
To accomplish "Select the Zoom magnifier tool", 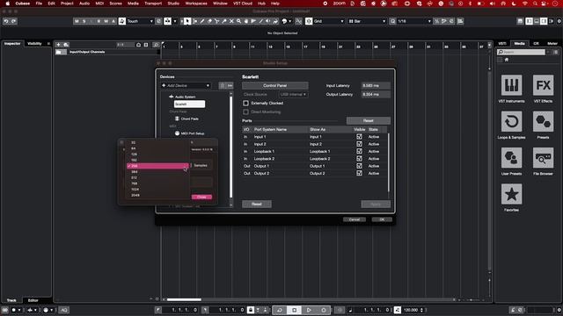I will coord(238,21).
